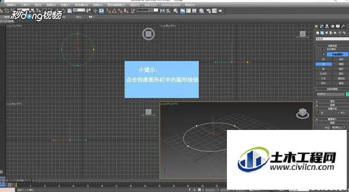The image size is (349, 192).
Task: Open the 样条线 shape type dropdown
Action: click(x=332, y=39)
